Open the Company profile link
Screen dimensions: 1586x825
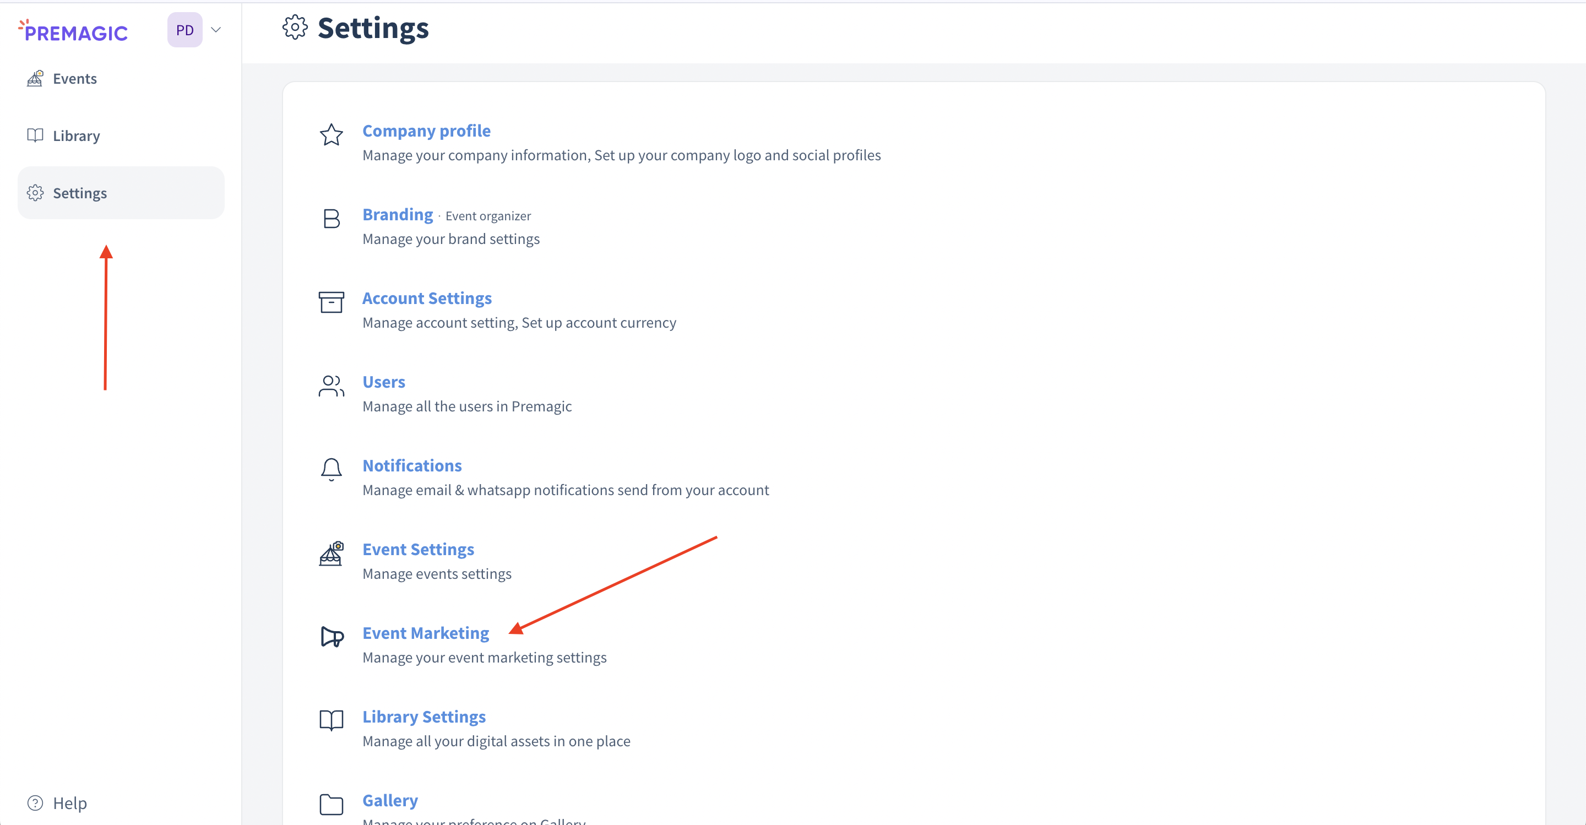tap(426, 131)
